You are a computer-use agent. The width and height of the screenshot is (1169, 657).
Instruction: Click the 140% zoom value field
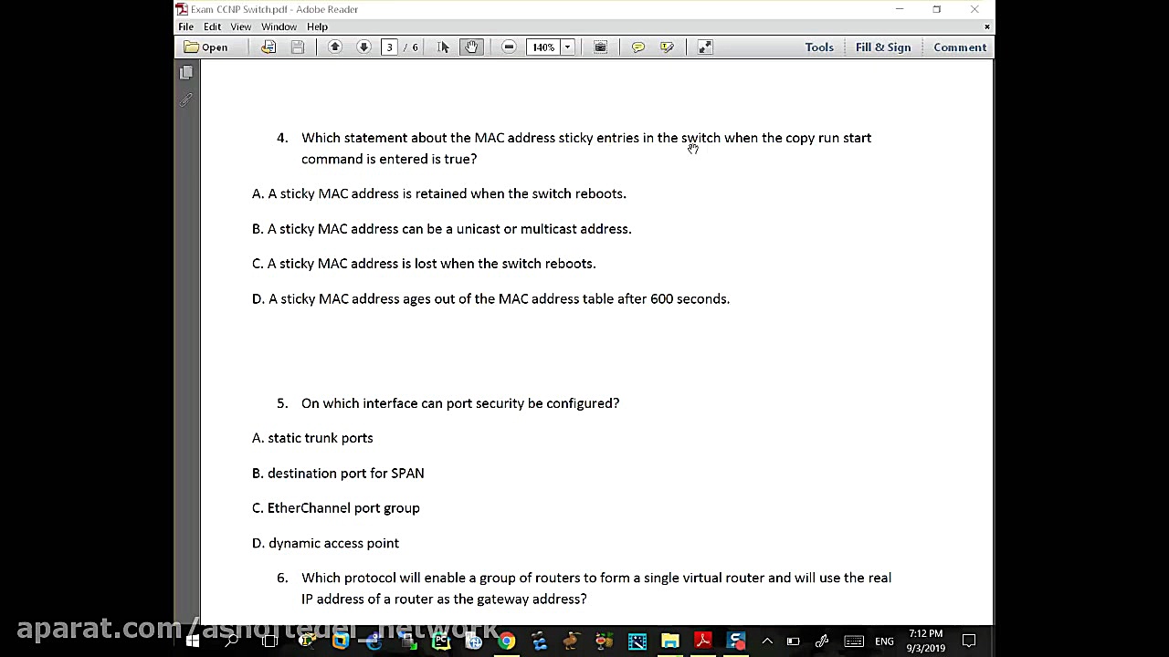coord(543,47)
